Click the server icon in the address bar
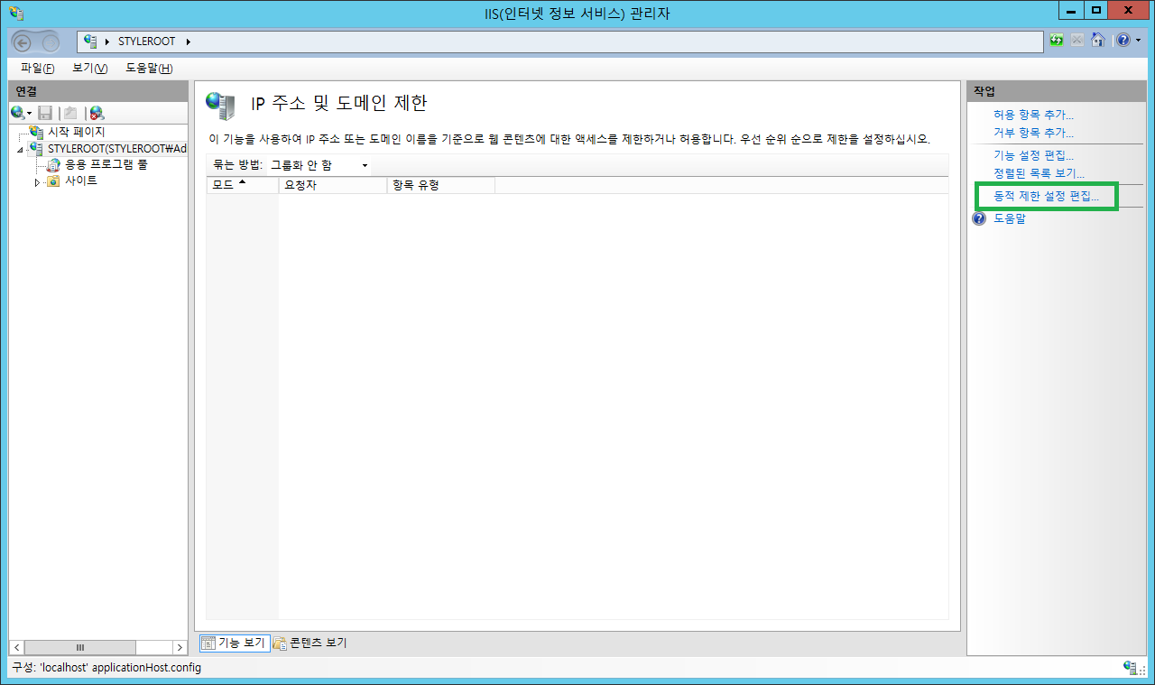Screen dimensions: 1155x685 click(91, 42)
